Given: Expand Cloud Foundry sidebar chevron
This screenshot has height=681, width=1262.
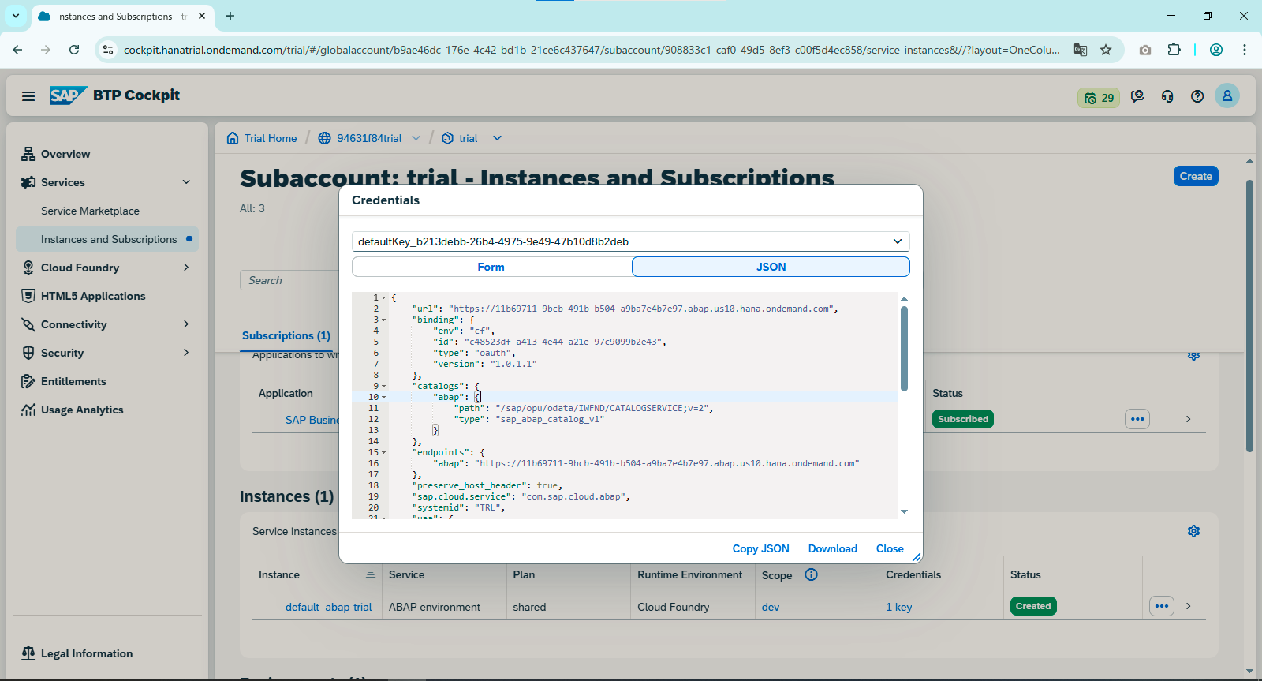Looking at the screenshot, I should tap(186, 268).
